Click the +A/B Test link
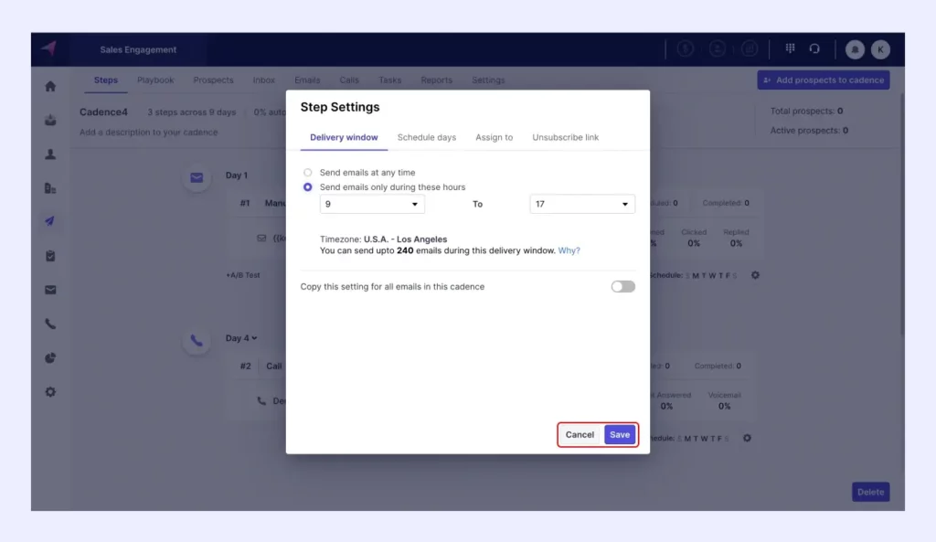Viewport: 936px width, 542px height. [x=242, y=275]
